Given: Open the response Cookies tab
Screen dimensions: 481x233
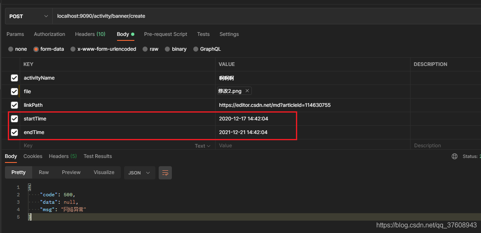Looking at the screenshot, I should click(33, 156).
